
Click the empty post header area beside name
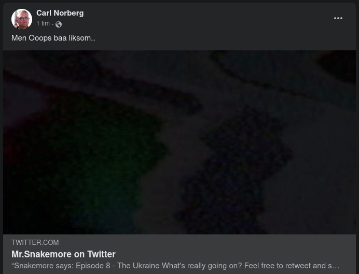[206, 18]
